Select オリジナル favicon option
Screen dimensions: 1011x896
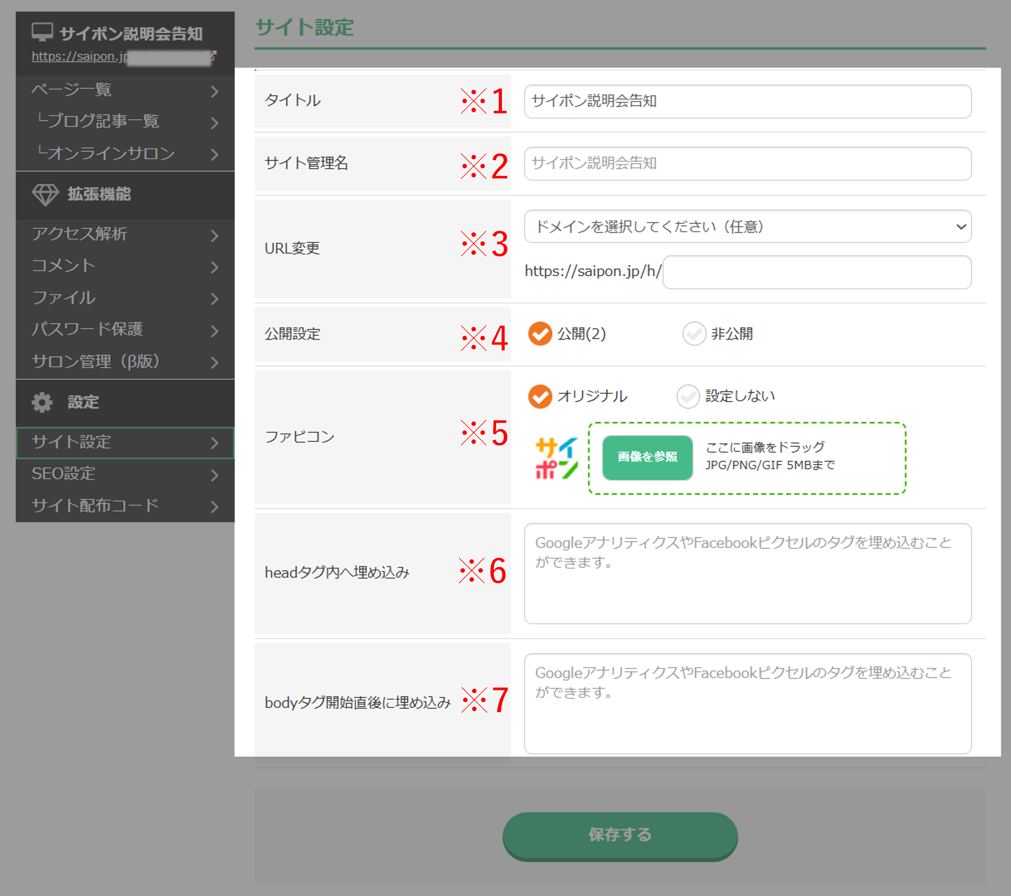click(540, 396)
